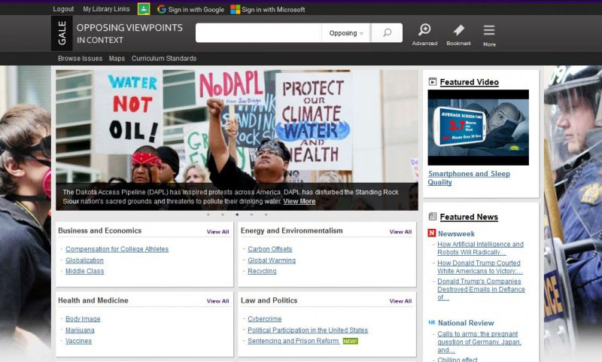
Task: Open the More hamburger menu
Action: click(489, 35)
